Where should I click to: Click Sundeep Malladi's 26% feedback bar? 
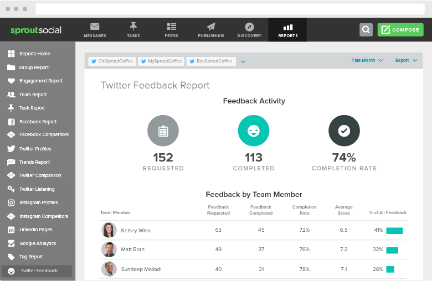(390, 269)
